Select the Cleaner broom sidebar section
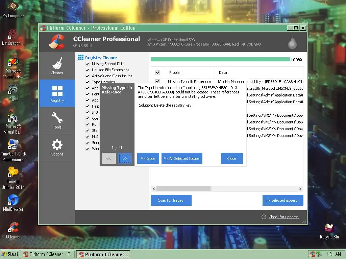This screenshot has height=259, width=346. (57, 66)
